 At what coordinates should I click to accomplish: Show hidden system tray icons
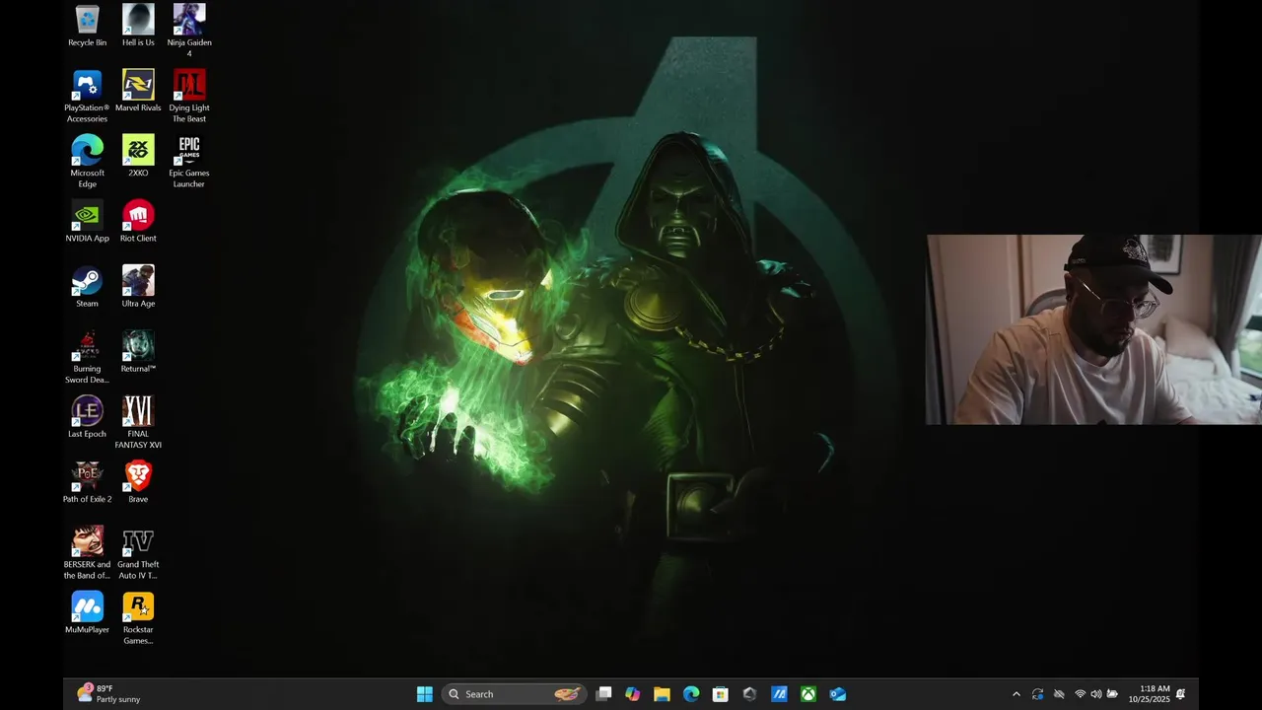point(1017,694)
